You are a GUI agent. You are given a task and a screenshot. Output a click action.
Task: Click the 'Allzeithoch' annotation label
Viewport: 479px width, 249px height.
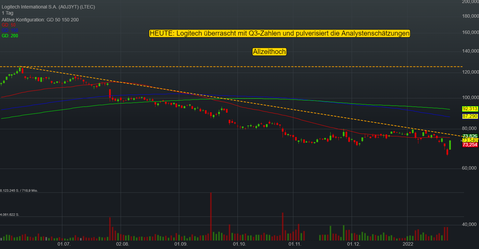click(x=270, y=52)
